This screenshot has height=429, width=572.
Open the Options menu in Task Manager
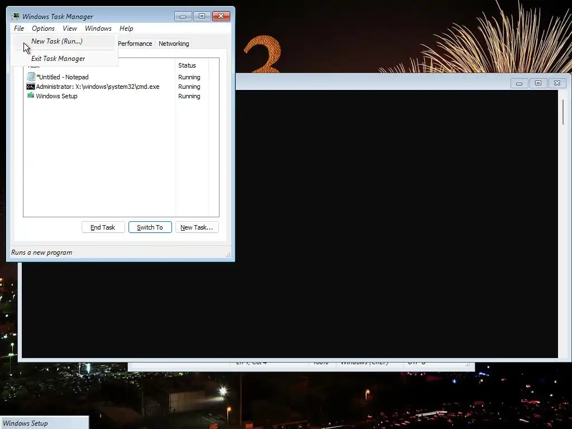tap(43, 28)
